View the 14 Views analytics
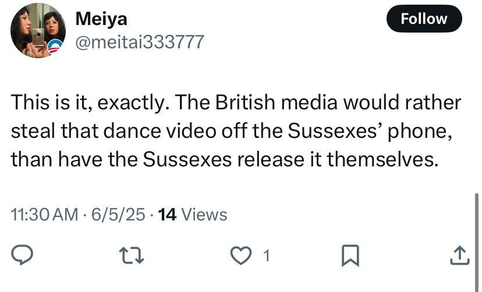This screenshot has height=292, width=482. point(193,215)
